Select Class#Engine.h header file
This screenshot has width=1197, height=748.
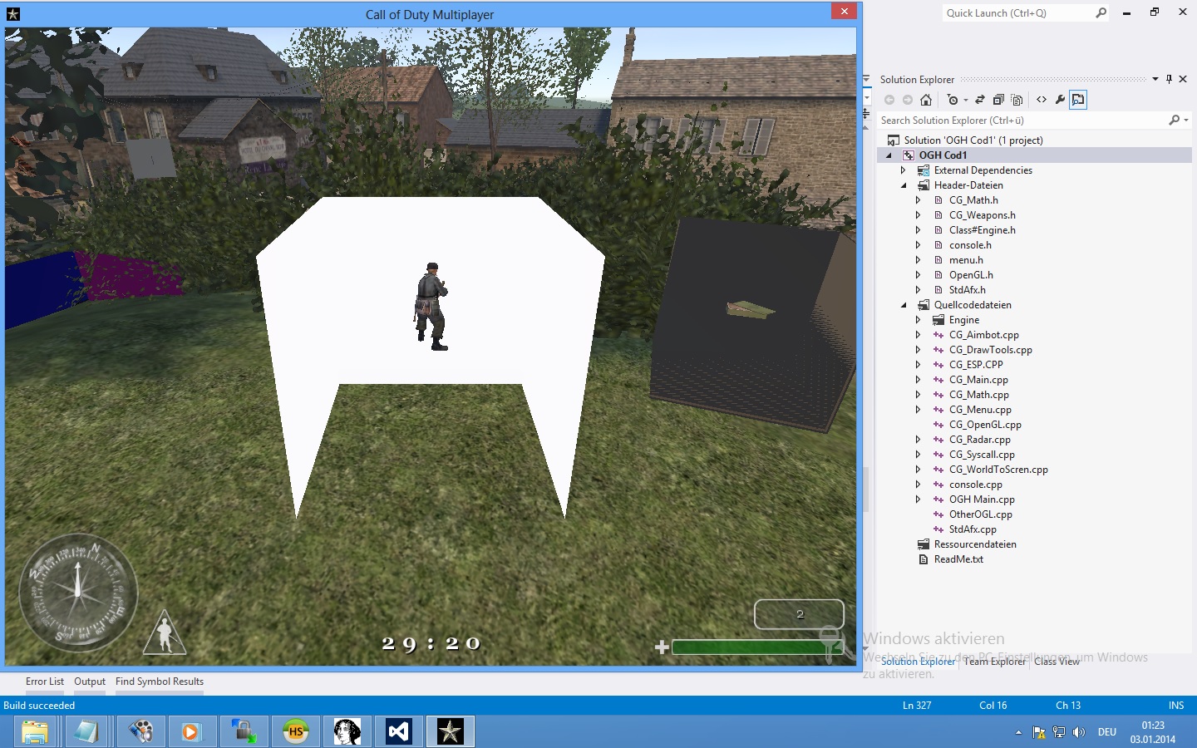pos(983,230)
